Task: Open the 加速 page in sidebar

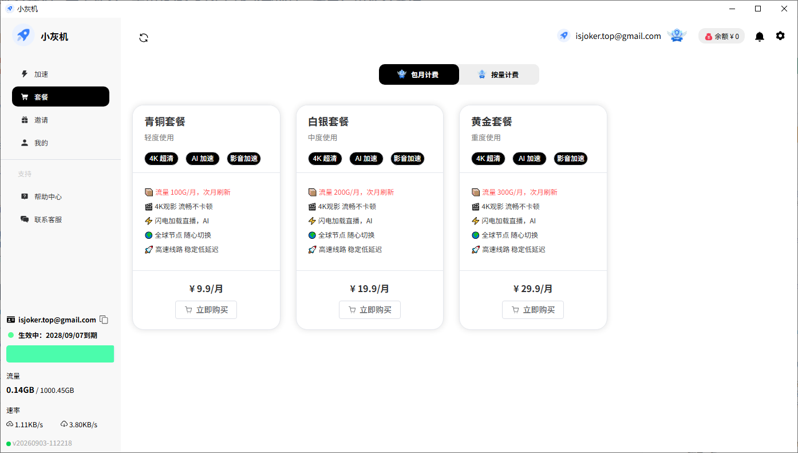Action: [61, 74]
